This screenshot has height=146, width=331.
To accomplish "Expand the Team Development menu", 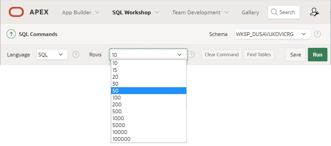I will (200, 12).
